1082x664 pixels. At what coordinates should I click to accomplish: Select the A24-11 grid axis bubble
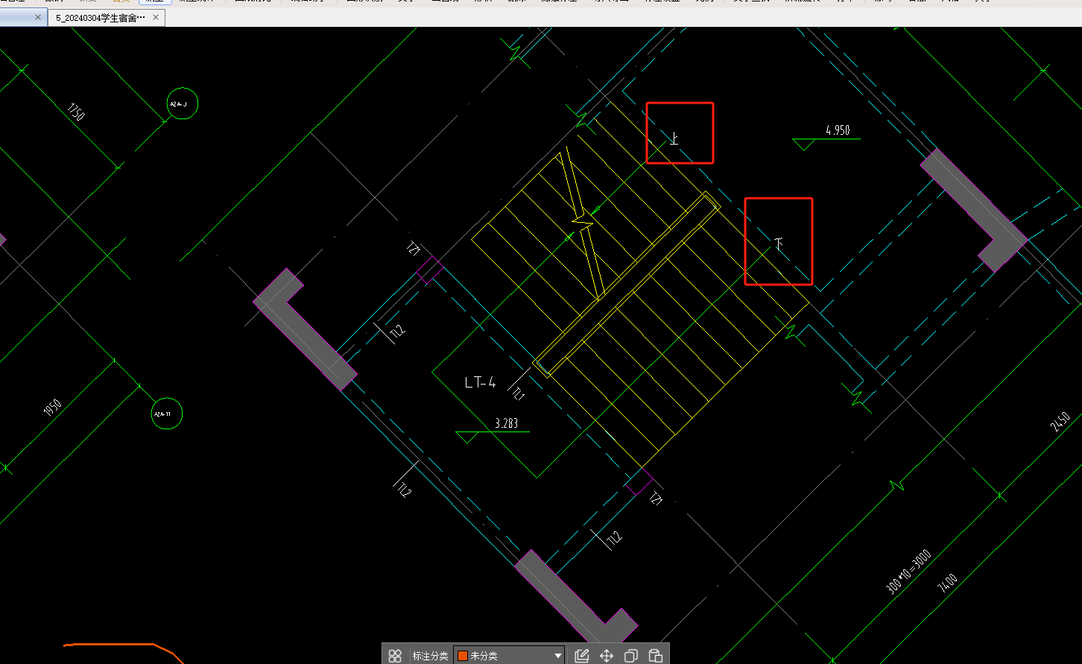pos(166,414)
